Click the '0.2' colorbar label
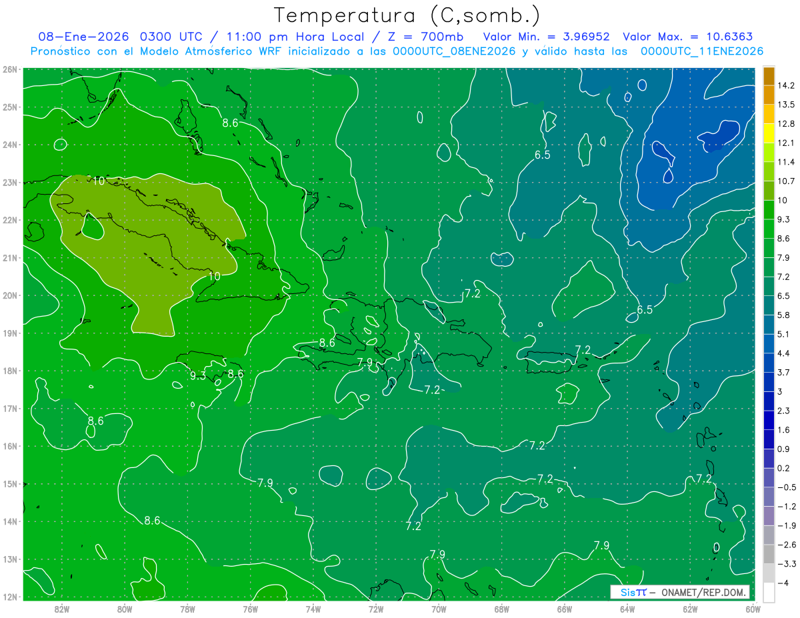Image resolution: width=800 pixels, height=618 pixels. point(783,468)
